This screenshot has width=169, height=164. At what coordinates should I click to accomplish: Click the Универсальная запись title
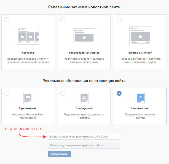pyautogui.click(x=84, y=52)
